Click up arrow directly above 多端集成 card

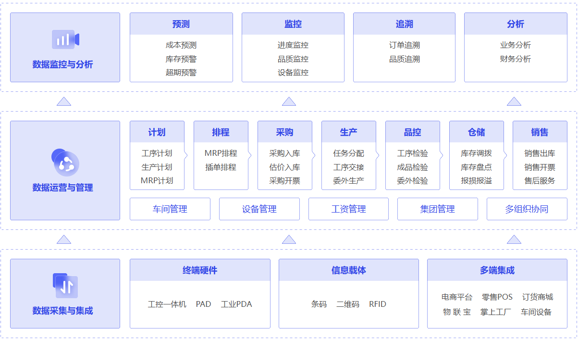[514, 240]
